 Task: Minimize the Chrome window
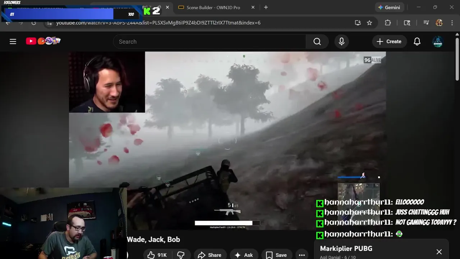click(x=418, y=7)
